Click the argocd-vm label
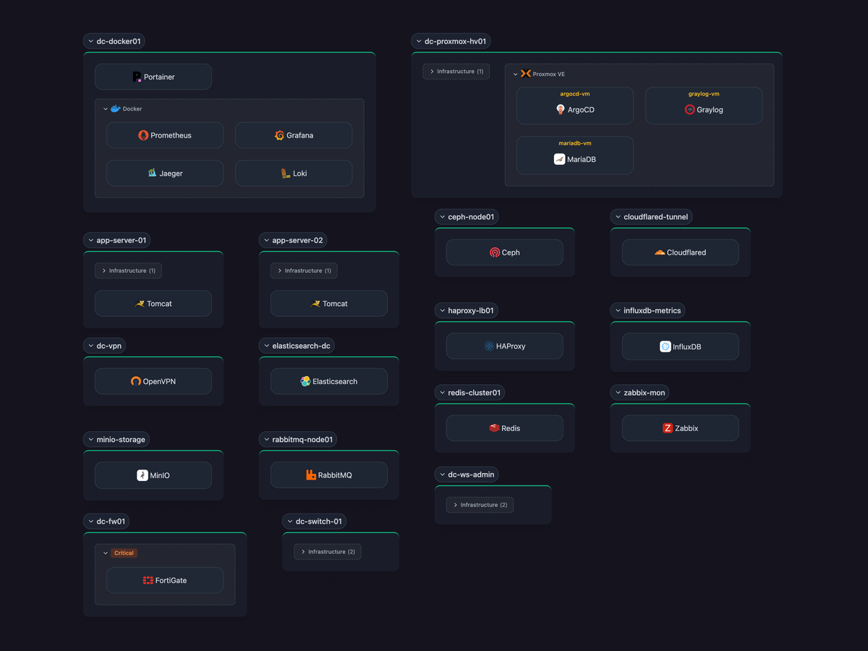Viewport: 868px width, 651px height. coord(575,94)
